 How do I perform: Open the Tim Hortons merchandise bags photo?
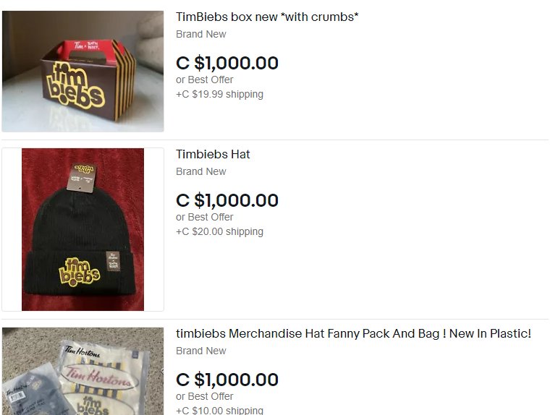point(83,372)
